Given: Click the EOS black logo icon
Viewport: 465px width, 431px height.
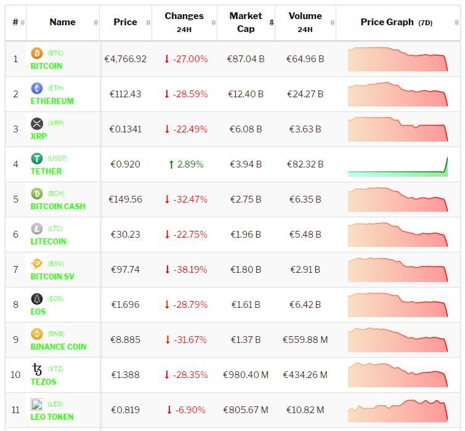Looking at the screenshot, I should point(37,299).
